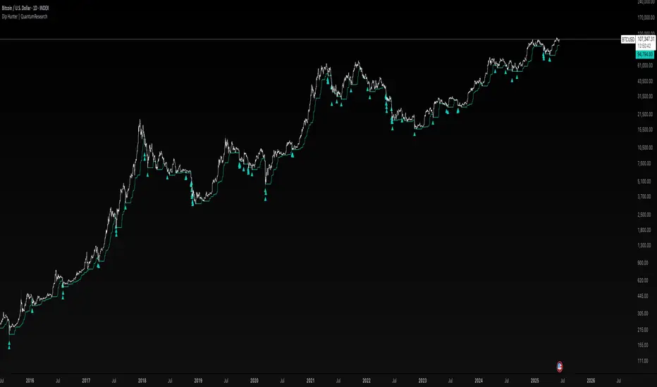Click the Bitcoin / U.S. Dollar symbol title
Screen dimensions: 657x387
(25, 8)
